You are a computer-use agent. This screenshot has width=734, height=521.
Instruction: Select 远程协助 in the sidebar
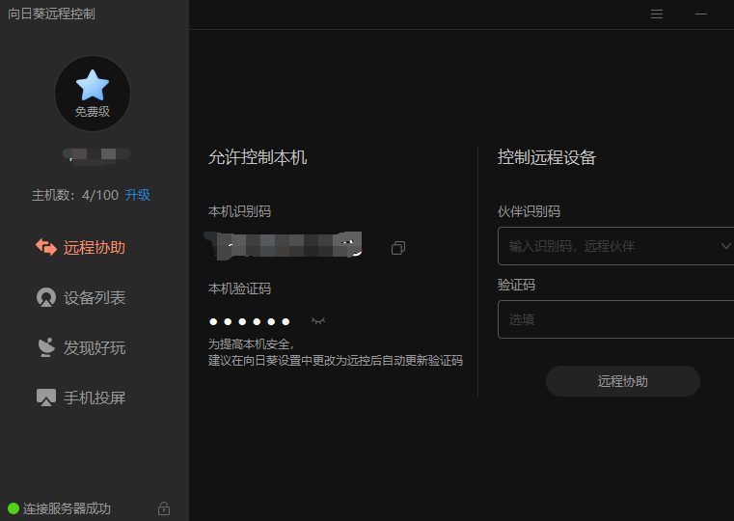(80, 247)
